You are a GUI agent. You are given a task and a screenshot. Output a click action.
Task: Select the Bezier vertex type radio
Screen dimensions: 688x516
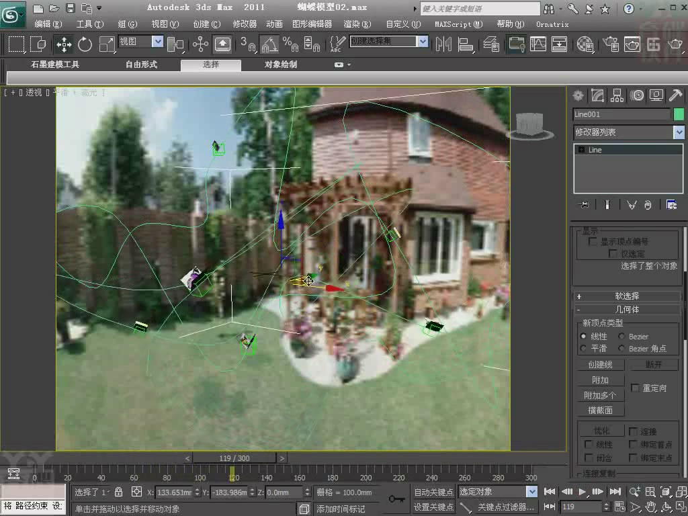[621, 336]
